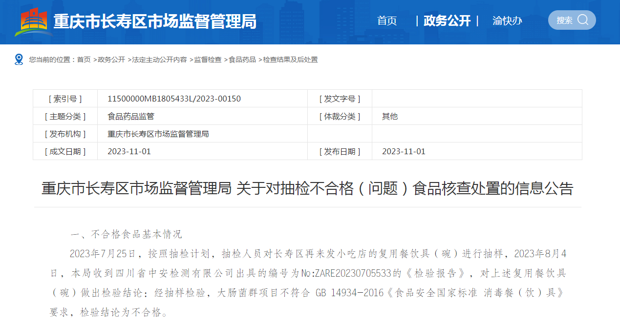Go to 政务公开 in breadcrumb path
The width and height of the screenshot is (620, 324).
[x=111, y=60]
